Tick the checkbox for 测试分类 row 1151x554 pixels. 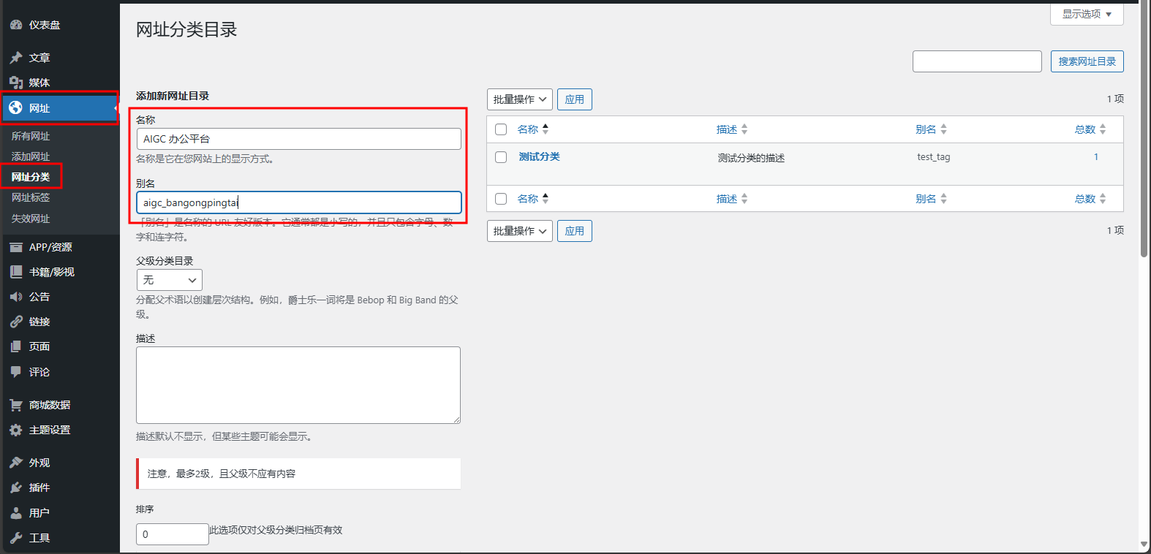click(501, 157)
